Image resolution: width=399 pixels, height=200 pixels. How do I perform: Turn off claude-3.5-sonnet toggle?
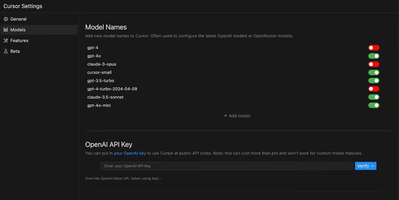click(374, 97)
